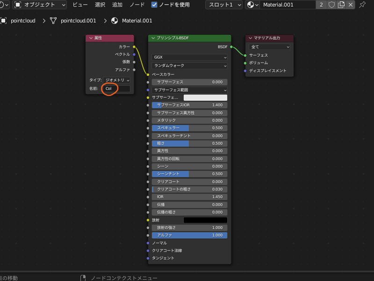
Task: Click the スペキュラー slider
Action: pos(189,128)
